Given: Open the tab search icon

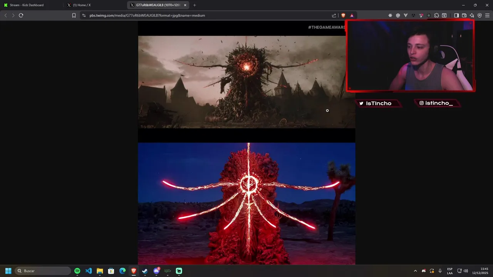Looking at the screenshot, I should 444,15.
